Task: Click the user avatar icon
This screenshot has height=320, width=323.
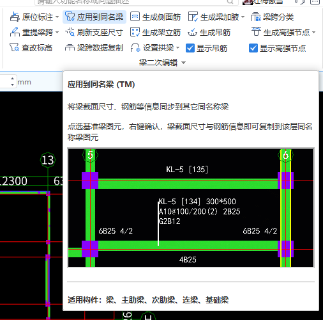Action: [x=248, y=2]
